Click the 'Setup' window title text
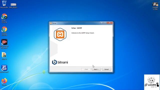 (54, 23)
